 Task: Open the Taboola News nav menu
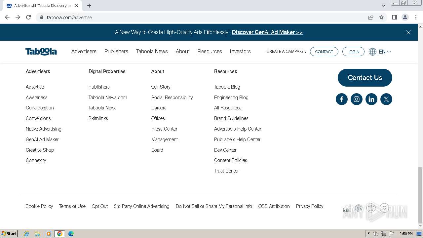[152, 52]
